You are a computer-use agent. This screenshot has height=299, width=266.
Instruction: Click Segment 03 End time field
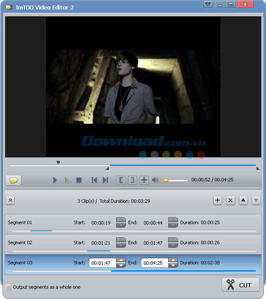click(154, 263)
